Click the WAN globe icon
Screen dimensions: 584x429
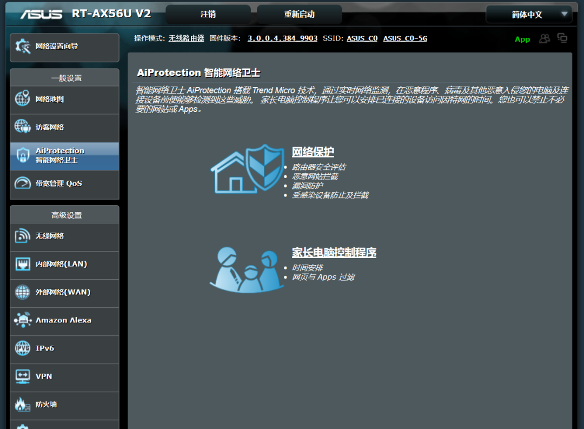click(22, 292)
